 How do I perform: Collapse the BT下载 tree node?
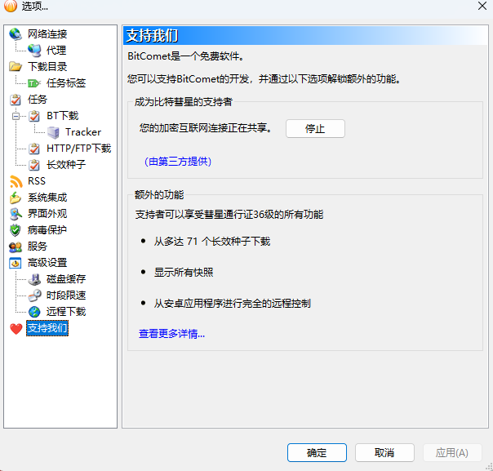pyautogui.click(x=16, y=116)
